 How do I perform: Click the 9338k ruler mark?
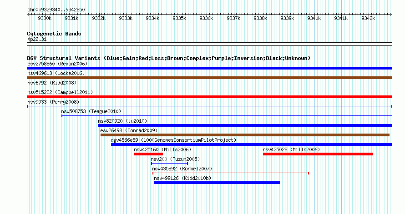(260, 18)
